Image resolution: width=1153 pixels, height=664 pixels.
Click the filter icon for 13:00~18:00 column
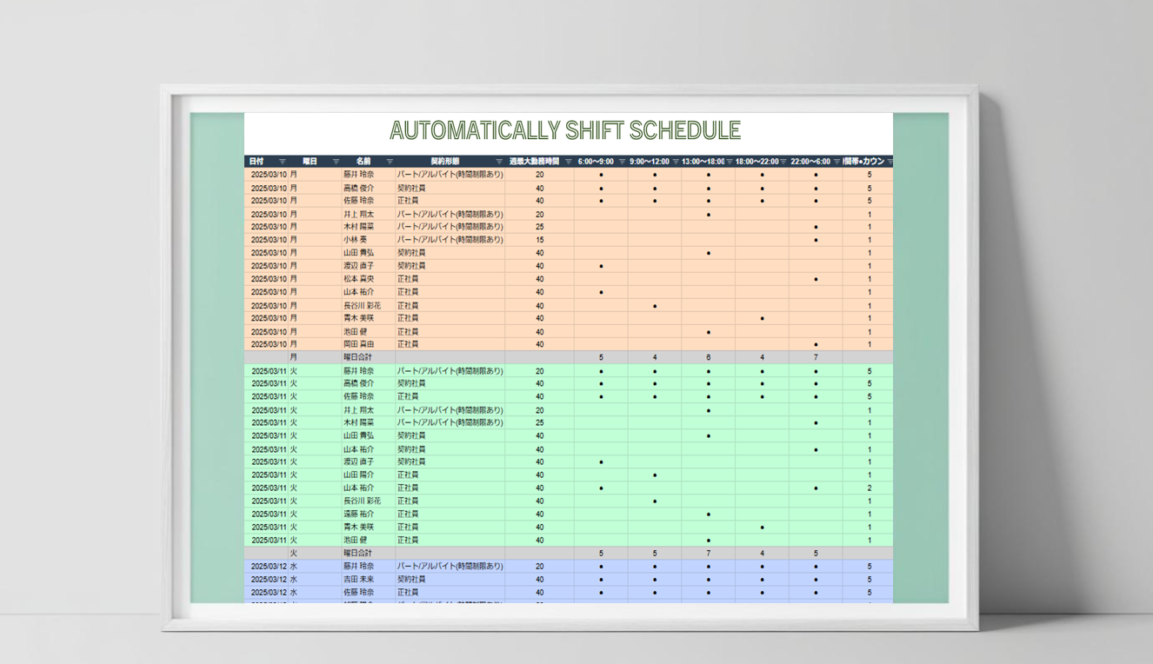pyautogui.click(x=730, y=162)
